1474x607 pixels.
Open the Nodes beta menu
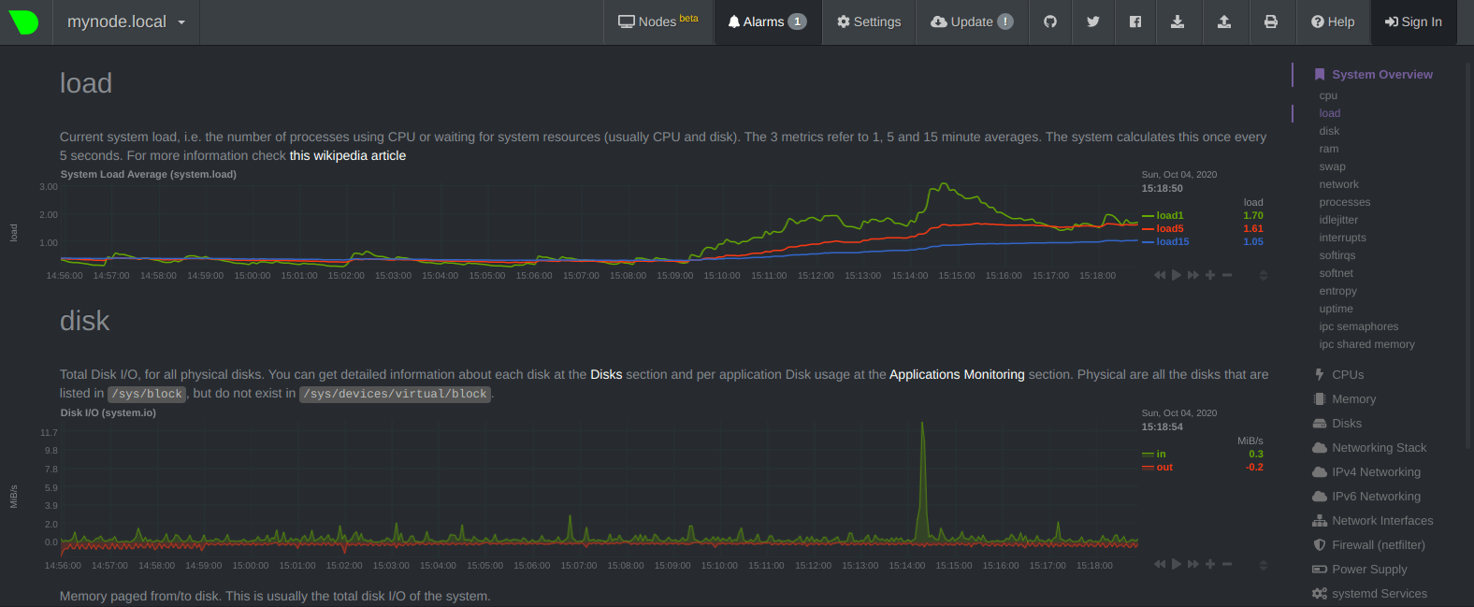[x=658, y=22]
